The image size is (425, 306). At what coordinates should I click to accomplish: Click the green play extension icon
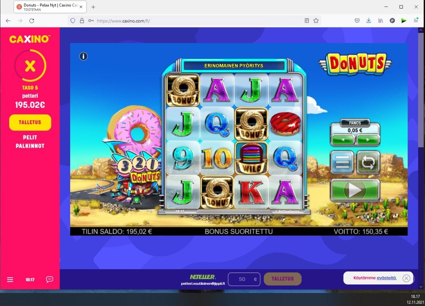(x=404, y=21)
